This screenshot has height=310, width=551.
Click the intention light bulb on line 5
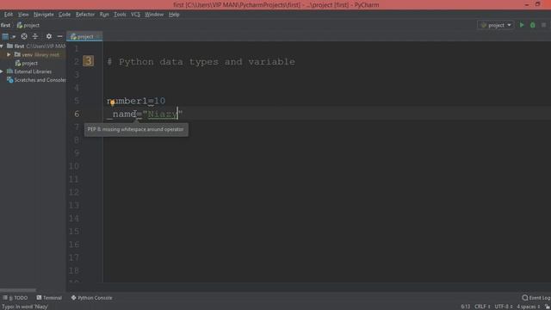[x=113, y=102]
